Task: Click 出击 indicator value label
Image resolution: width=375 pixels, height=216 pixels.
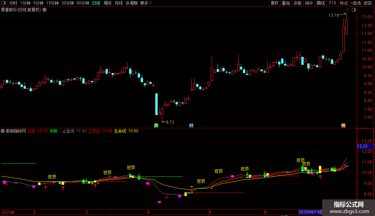Action: tap(37, 131)
